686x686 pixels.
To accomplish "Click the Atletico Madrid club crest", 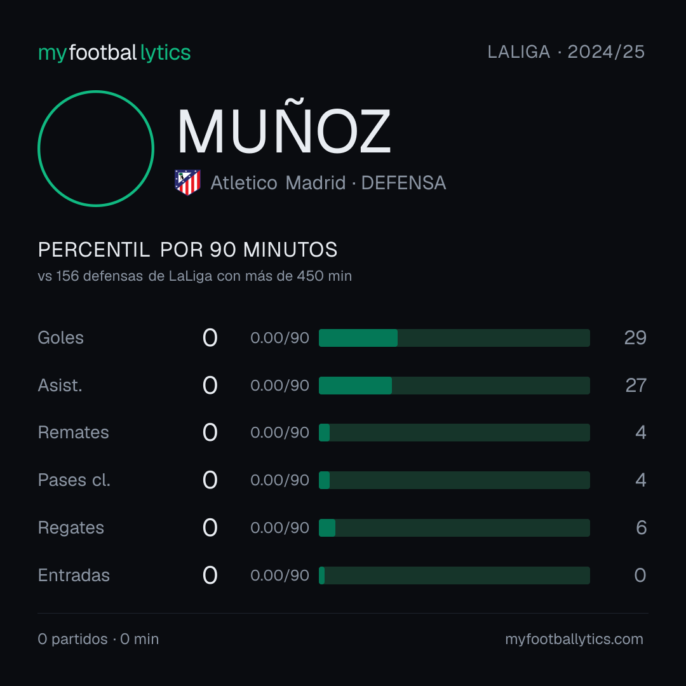I will (187, 182).
